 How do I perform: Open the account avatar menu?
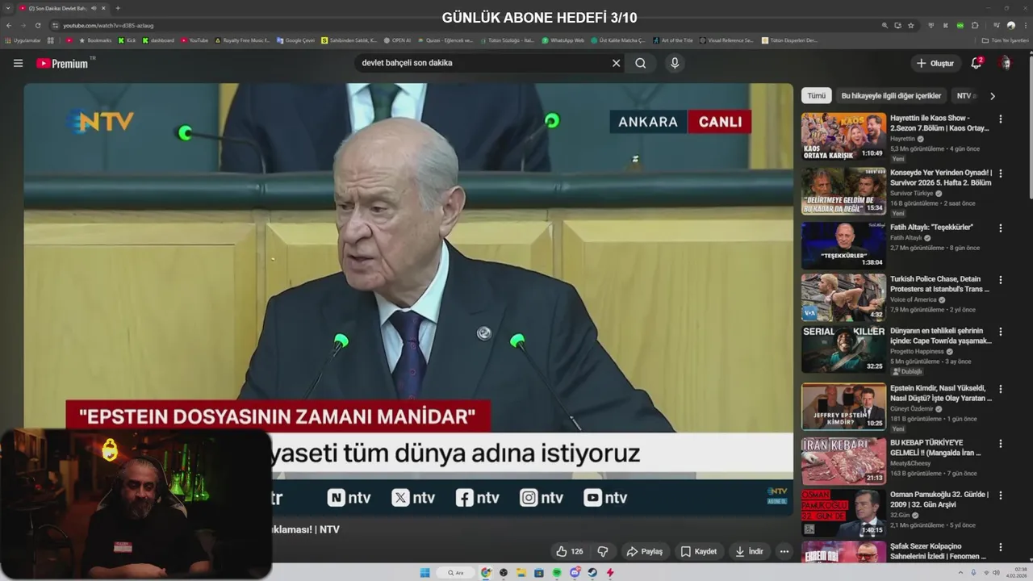(x=1005, y=63)
